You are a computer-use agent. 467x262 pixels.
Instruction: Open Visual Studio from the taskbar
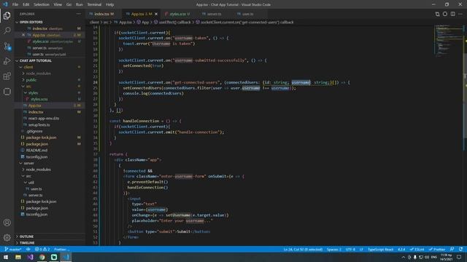coord(30,257)
